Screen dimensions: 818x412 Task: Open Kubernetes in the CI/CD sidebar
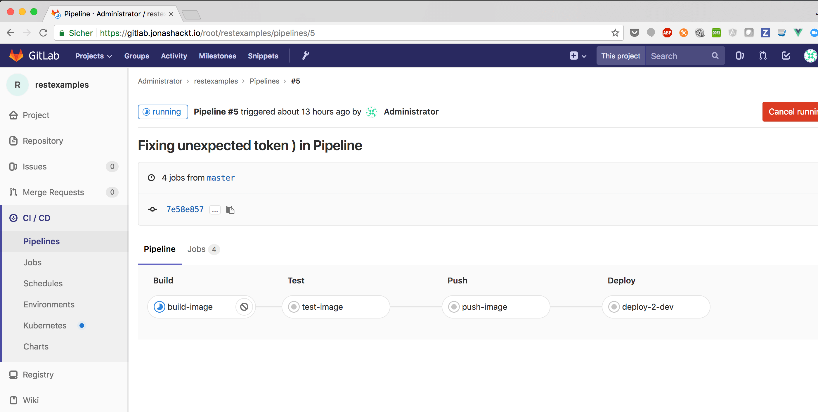click(x=45, y=326)
